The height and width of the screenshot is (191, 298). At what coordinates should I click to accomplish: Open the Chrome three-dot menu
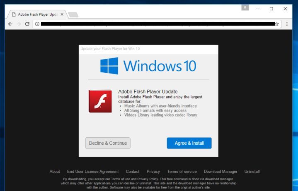tap(287, 24)
